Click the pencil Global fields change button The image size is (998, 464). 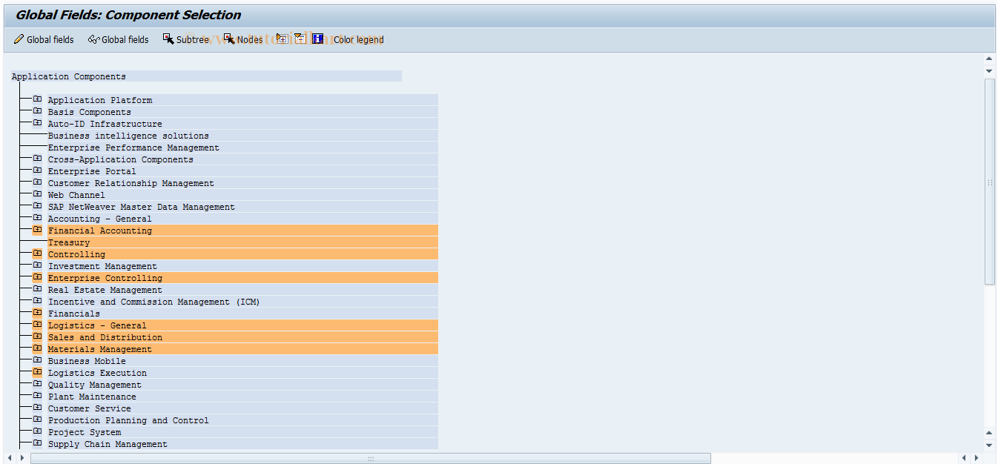[x=44, y=39]
